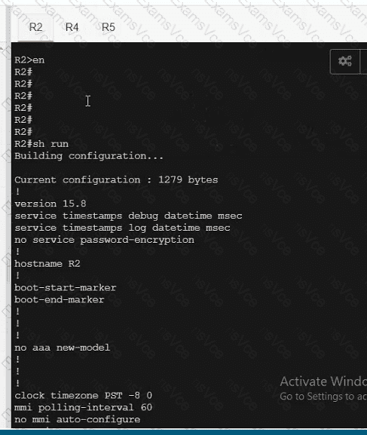Click the 'Building configuration...' output line
This screenshot has width=367, height=435.
[x=89, y=156]
